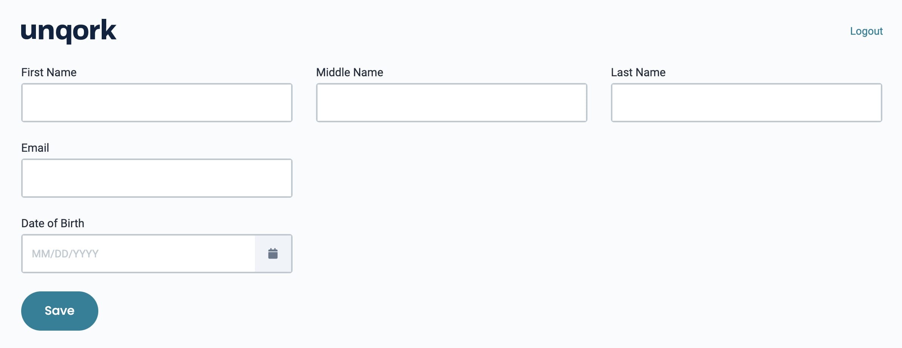Screen dimensions: 902x348
Task: Activate the field below the Email label
Action: (157, 178)
